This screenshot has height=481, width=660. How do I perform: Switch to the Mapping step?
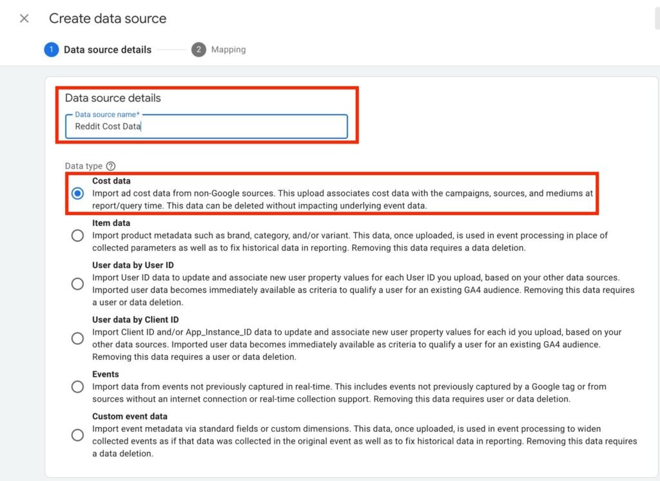228,49
